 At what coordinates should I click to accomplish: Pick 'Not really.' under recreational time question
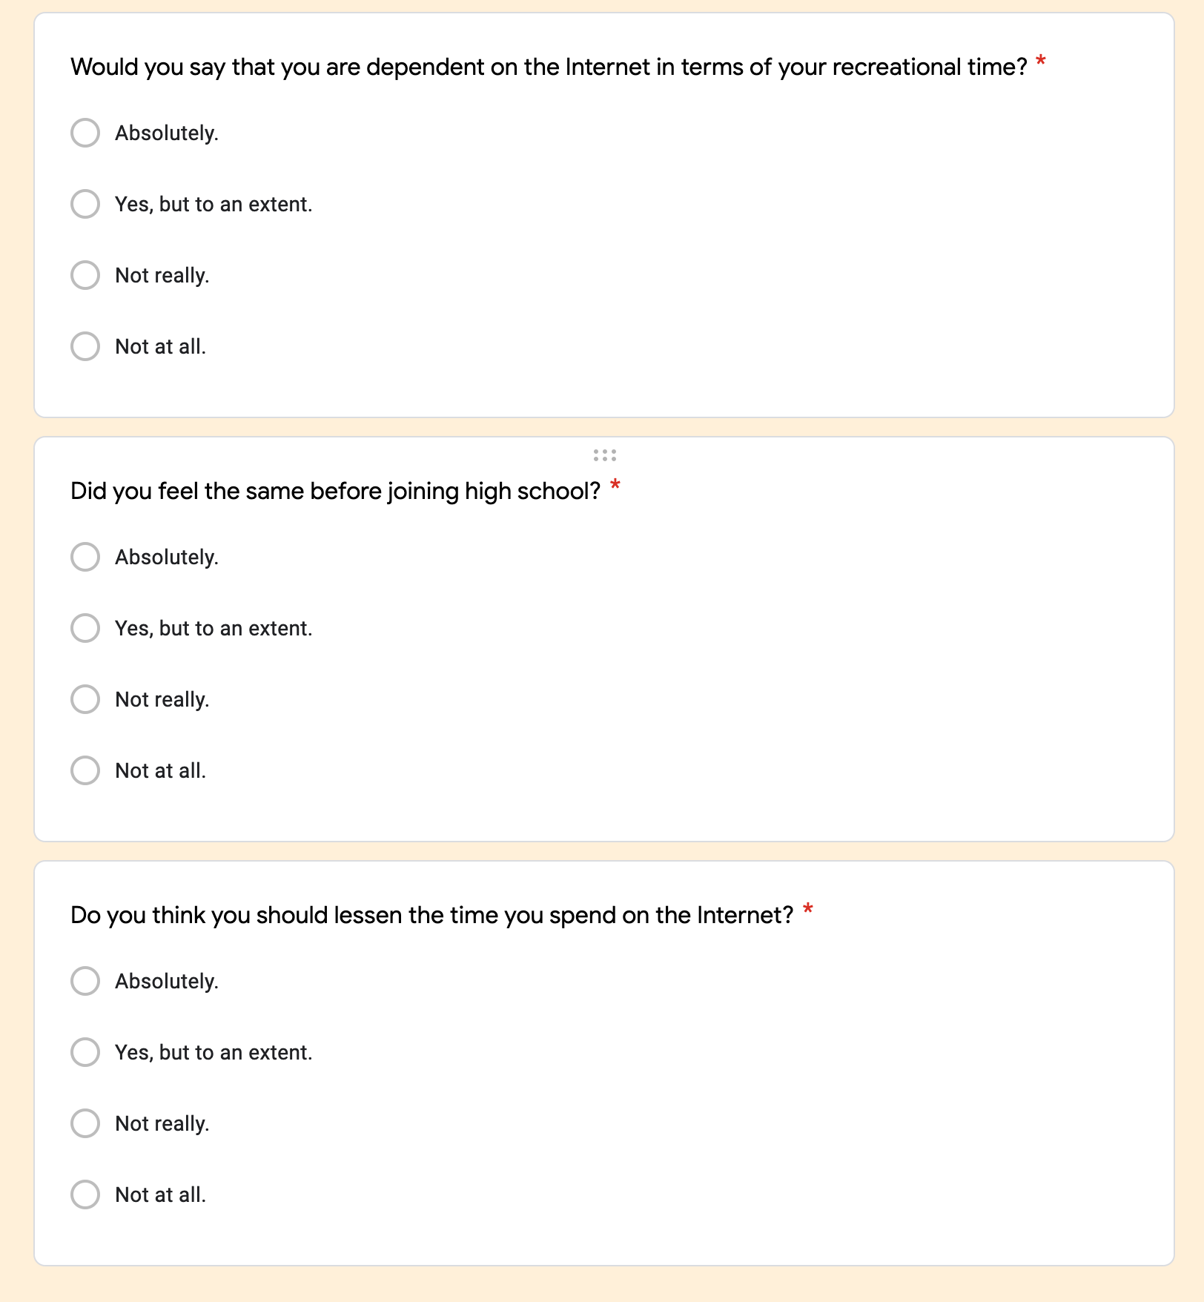coord(85,275)
